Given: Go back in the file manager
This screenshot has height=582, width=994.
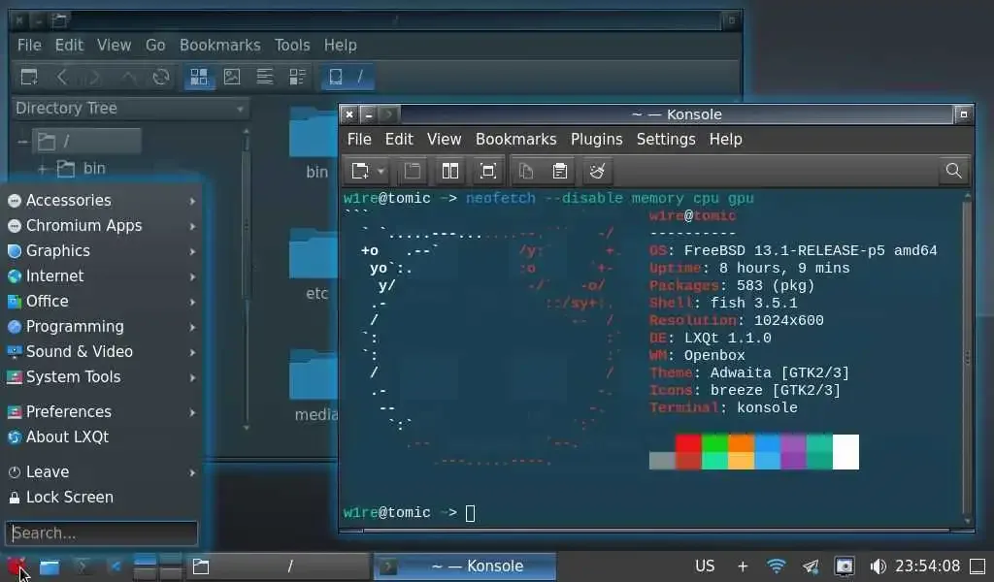Looking at the screenshot, I should [62, 78].
